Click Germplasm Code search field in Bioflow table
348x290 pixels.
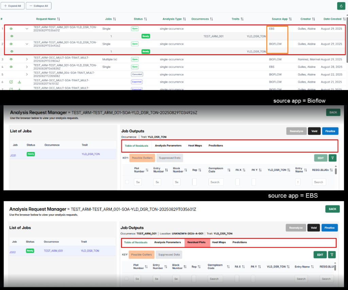pos(216,182)
